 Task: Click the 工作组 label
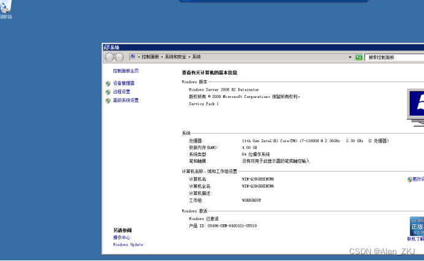pos(196,200)
